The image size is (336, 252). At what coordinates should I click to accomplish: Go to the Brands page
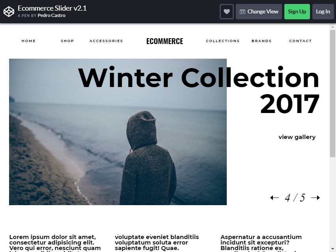point(261,41)
